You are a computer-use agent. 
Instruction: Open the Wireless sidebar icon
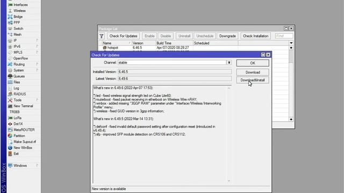pos(10,11)
